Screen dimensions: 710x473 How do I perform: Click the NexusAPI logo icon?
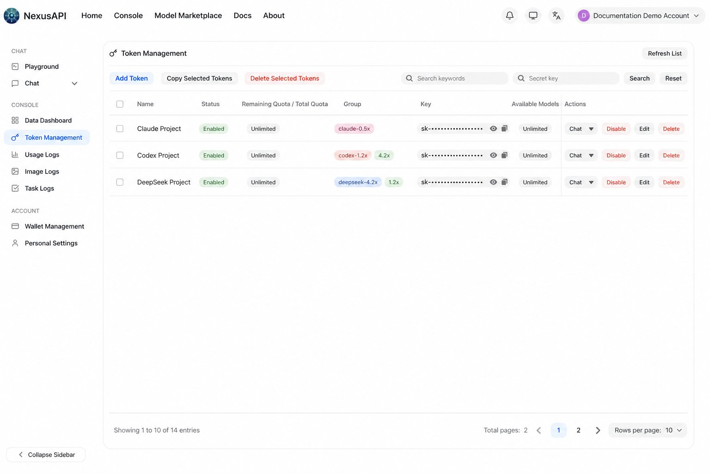pyautogui.click(x=12, y=16)
